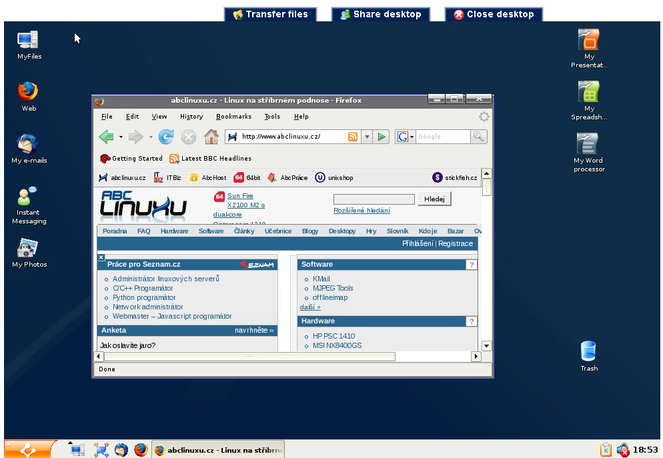Screen dimensions: 663x458
Task: Open the Bookmarks menu
Action: (x=234, y=117)
